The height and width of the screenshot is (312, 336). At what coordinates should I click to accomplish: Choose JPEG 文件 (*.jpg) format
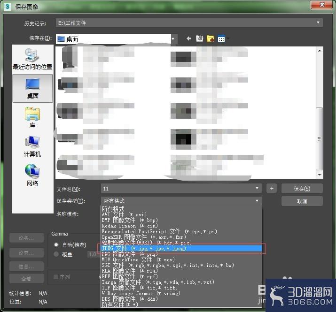click(181, 248)
